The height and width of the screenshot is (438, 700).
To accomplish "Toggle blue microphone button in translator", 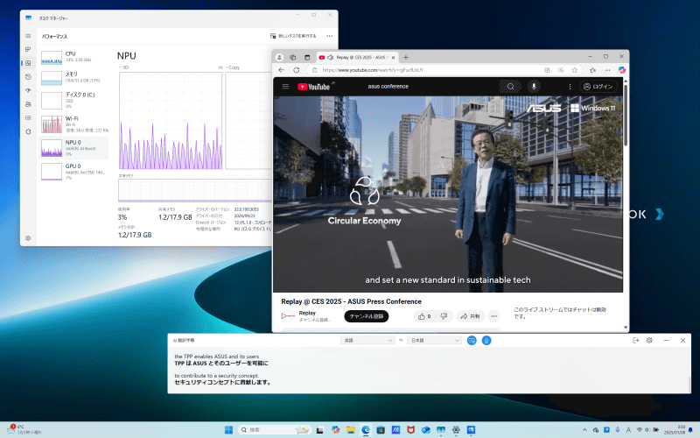I will pos(486,341).
